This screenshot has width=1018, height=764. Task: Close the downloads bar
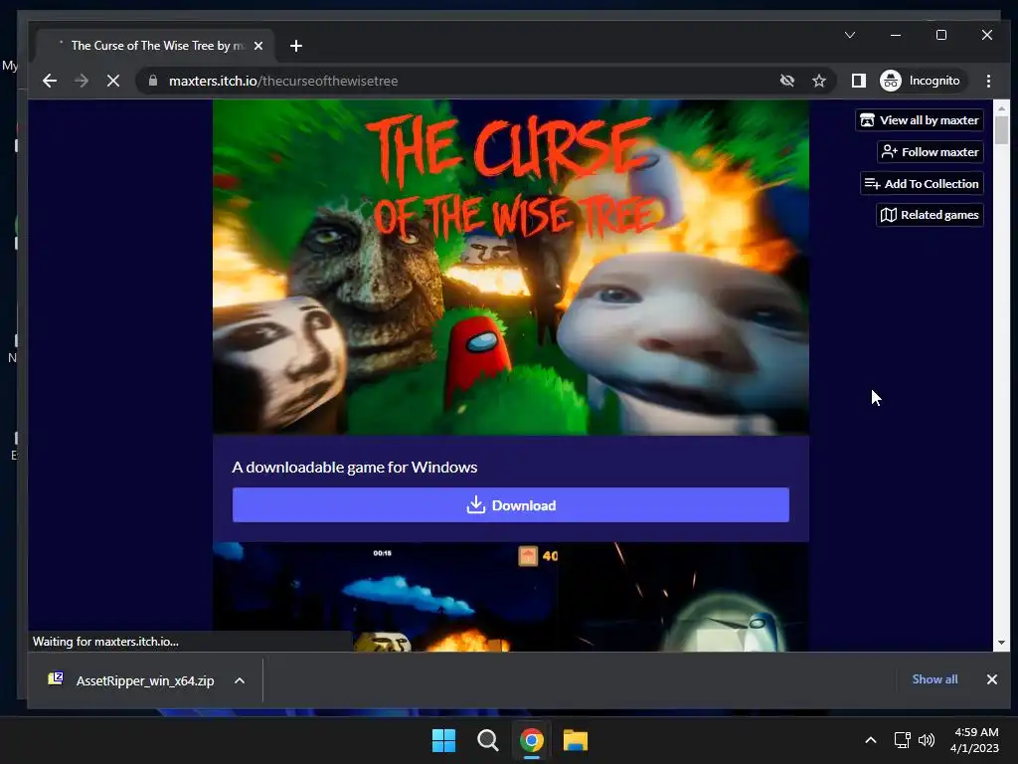click(992, 678)
